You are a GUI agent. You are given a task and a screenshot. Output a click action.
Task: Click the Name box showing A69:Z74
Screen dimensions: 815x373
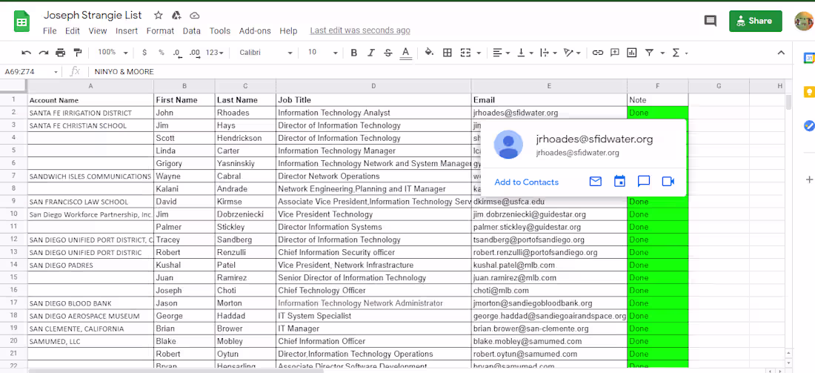[x=31, y=72]
